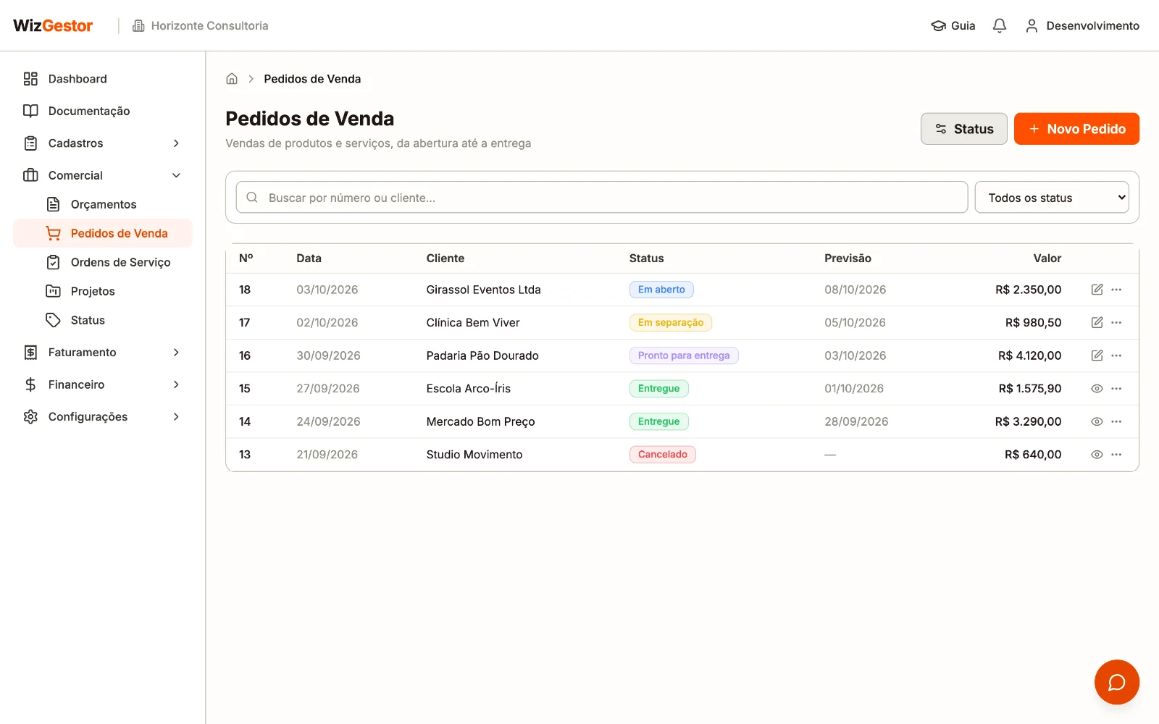Click the Horizonte Consultoria company label
Viewport: 1159px width, 724px height.
click(200, 26)
